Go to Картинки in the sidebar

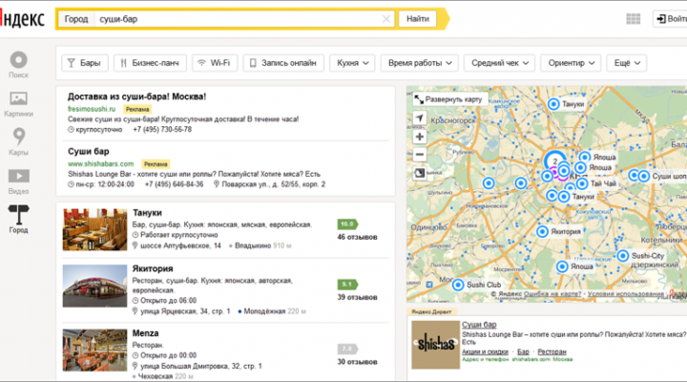point(18,103)
